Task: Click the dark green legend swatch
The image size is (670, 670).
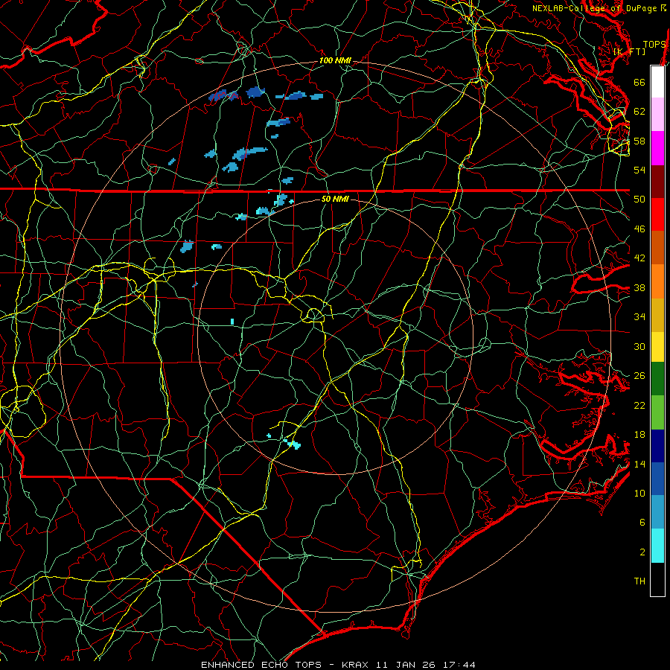Action: coord(657,379)
